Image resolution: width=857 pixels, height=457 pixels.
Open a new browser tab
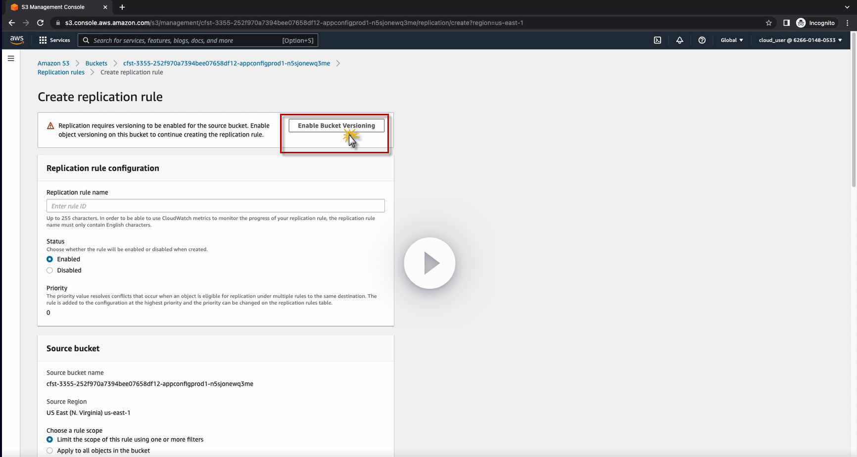tap(122, 7)
